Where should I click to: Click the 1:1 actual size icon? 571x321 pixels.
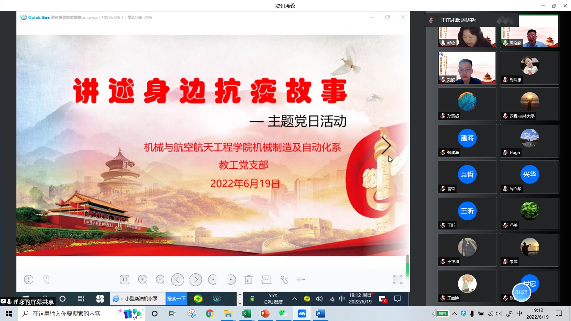click(x=125, y=279)
